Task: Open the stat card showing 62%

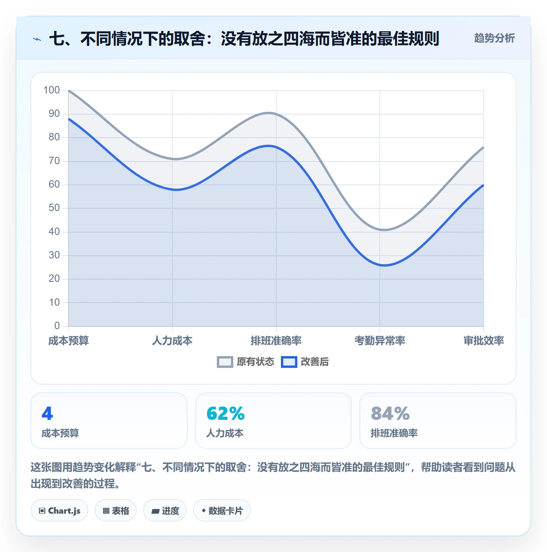Action: coord(273,421)
